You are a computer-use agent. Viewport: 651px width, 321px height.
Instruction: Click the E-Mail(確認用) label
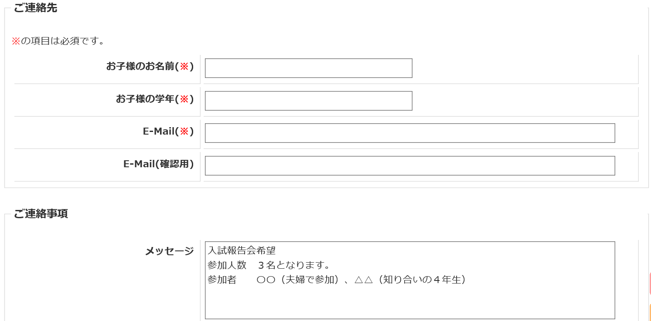[x=158, y=164]
